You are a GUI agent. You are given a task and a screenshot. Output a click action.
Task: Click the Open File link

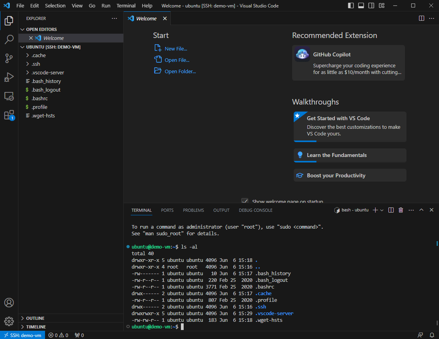[x=177, y=60]
